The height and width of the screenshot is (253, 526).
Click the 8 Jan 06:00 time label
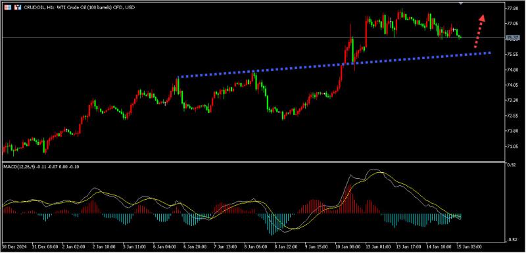pyautogui.click(x=256, y=246)
